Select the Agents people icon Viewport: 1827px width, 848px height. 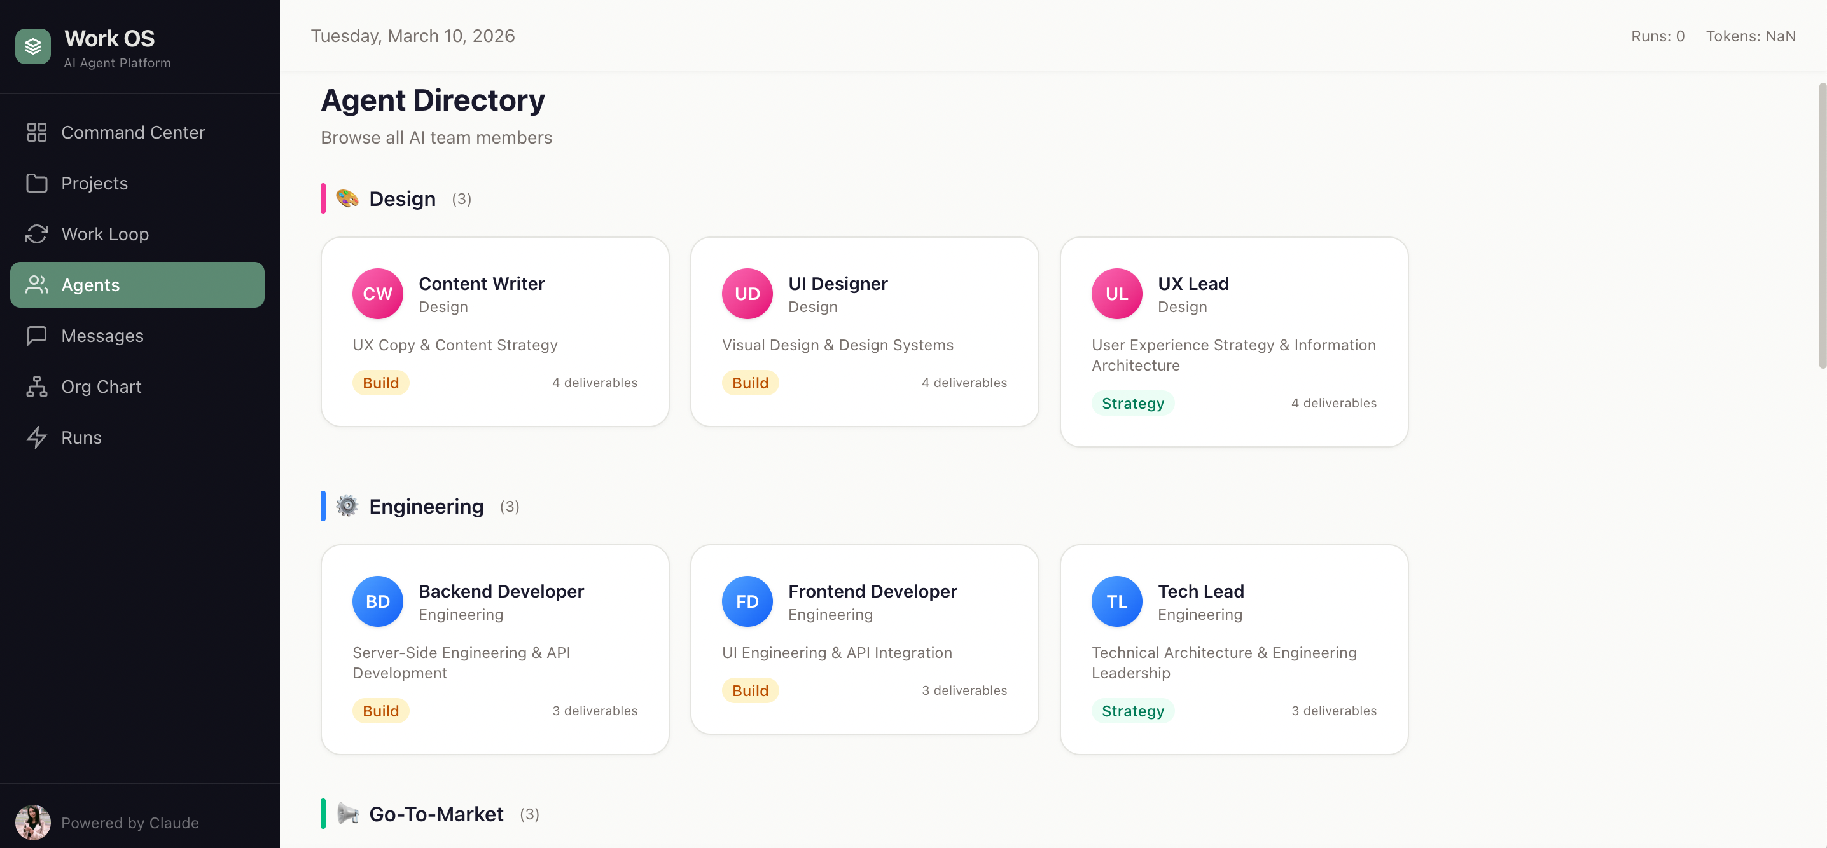[x=37, y=284]
